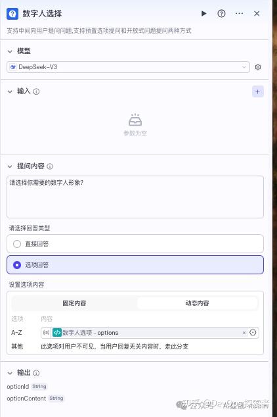Open the DeepSeek-V3 model dropdown
277x417 pixels.
click(x=128, y=67)
